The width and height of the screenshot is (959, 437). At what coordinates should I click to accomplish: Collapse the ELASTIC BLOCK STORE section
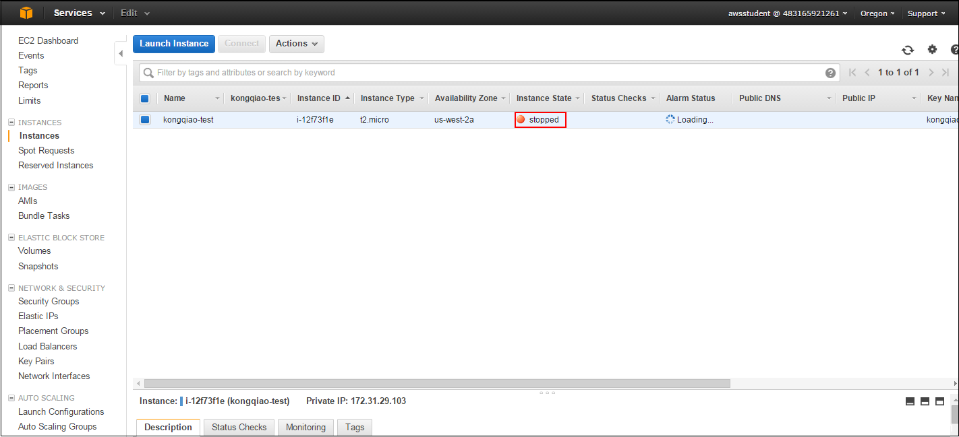tap(11, 238)
